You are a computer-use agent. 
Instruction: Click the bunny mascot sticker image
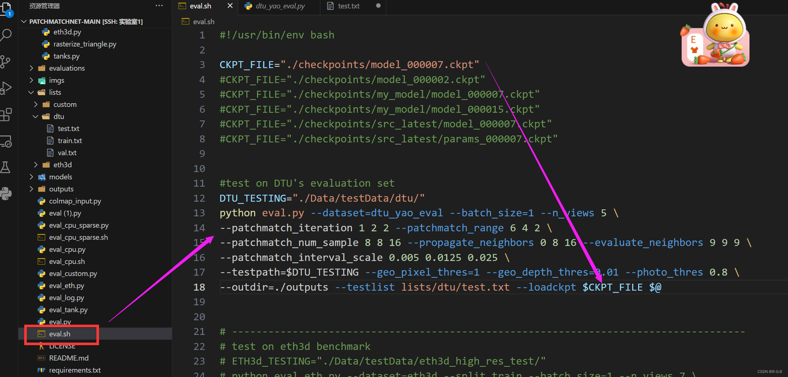click(715, 35)
